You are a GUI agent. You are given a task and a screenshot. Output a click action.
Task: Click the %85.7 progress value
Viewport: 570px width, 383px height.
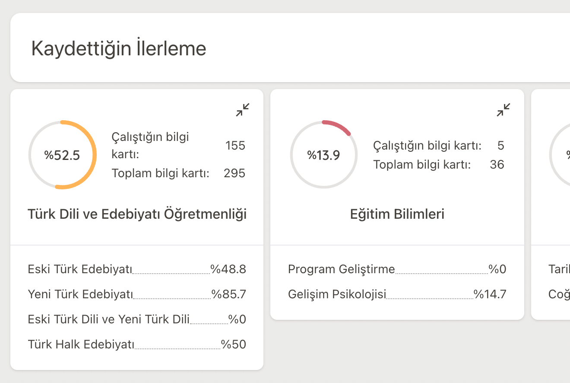[x=229, y=294]
